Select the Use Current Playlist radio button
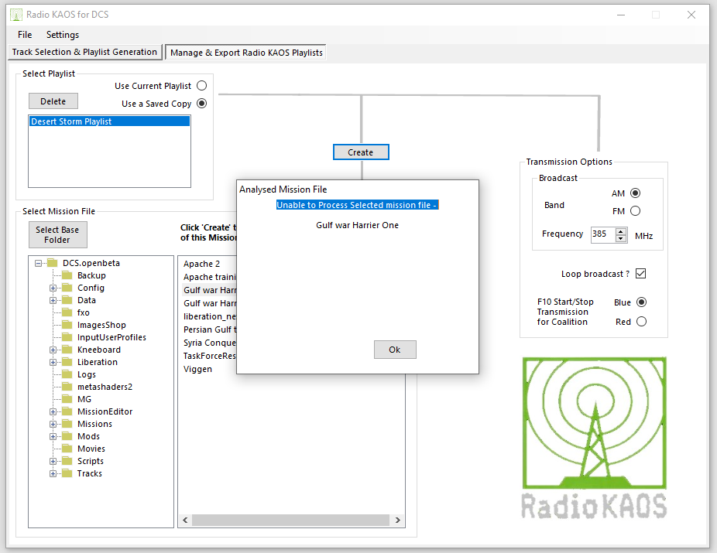Screen dimensions: 717x553 coord(201,86)
